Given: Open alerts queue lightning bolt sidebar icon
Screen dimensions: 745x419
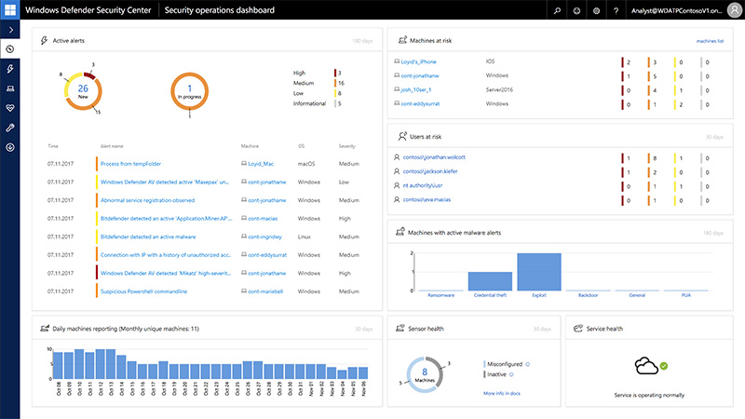Looking at the screenshot, I should pyautogui.click(x=9, y=68).
